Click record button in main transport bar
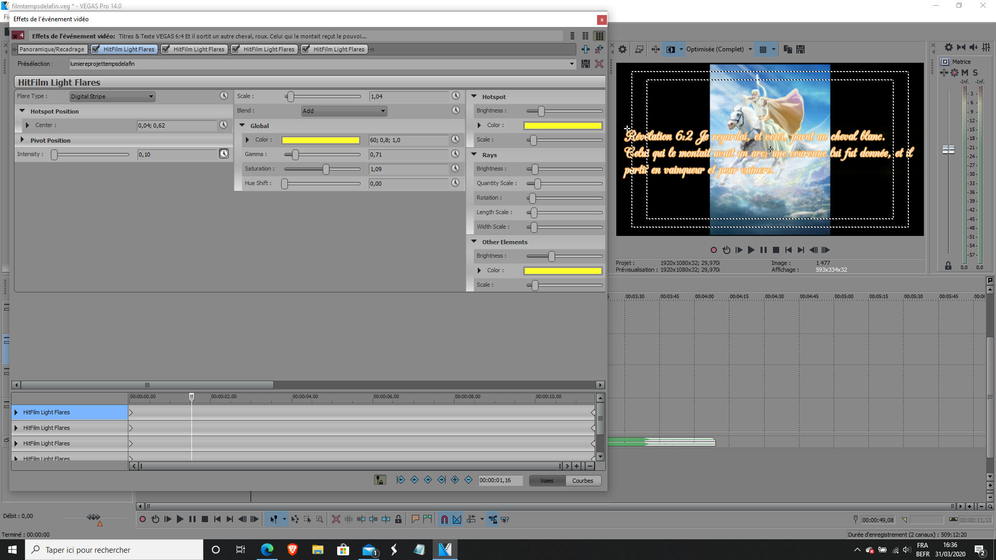 click(x=143, y=519)
